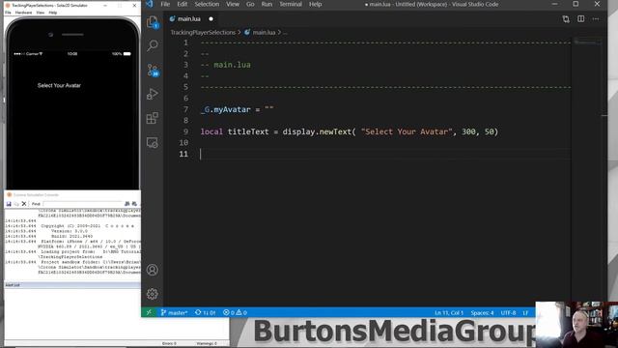Click TrackingPlayerSelections breadcrumb

coord(203,32)
